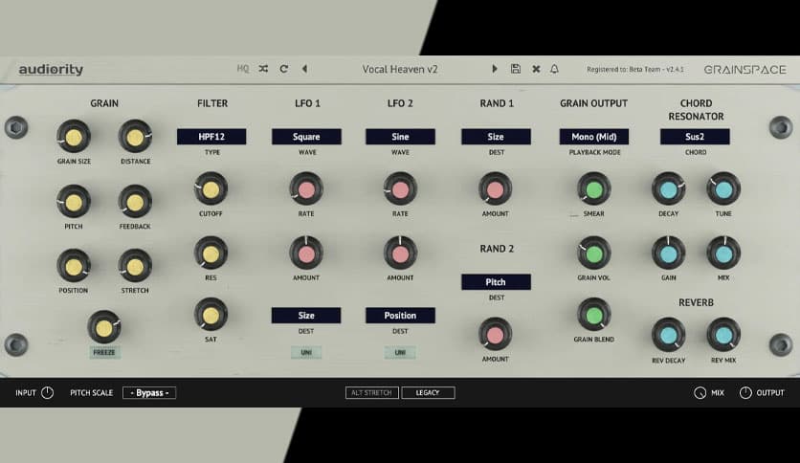The height and width of the screenshot is (463, 800).
Task: Click the LFO 2 Rate knob
Action: (401, 189)
